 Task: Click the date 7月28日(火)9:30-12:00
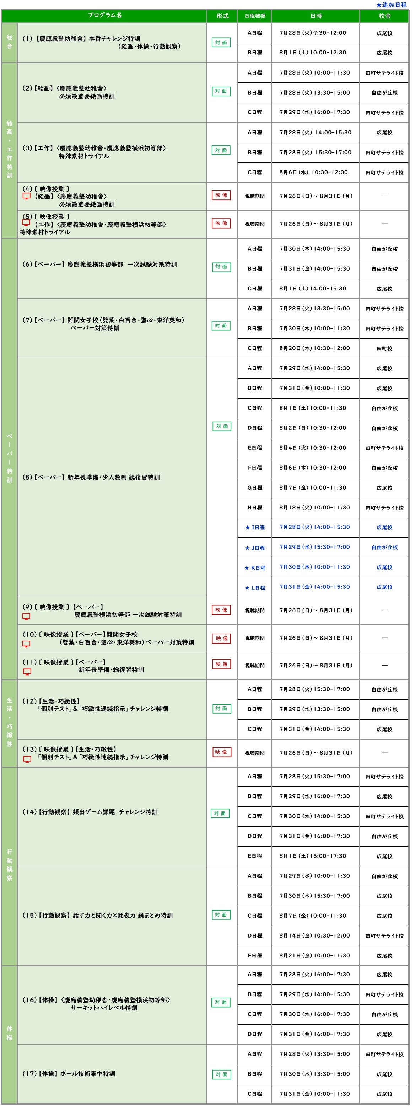[313, 33]
